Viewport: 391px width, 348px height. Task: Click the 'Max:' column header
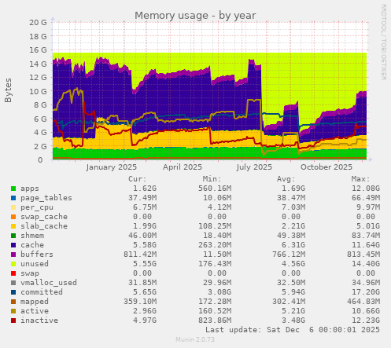pos(360,179)
